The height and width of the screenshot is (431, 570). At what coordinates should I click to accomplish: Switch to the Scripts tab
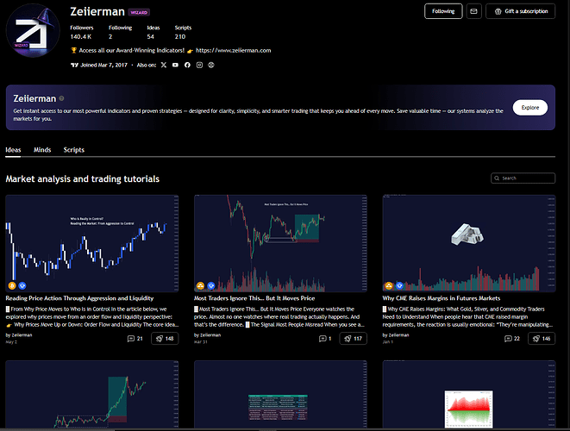(x=74, y=150)
